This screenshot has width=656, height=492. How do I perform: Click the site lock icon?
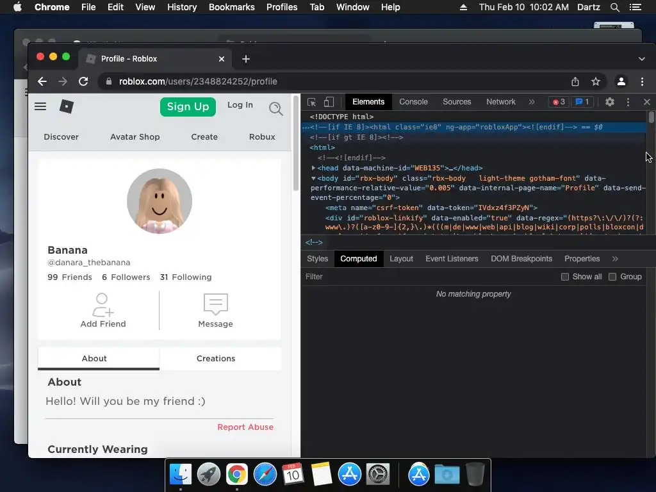click(109, 81)
